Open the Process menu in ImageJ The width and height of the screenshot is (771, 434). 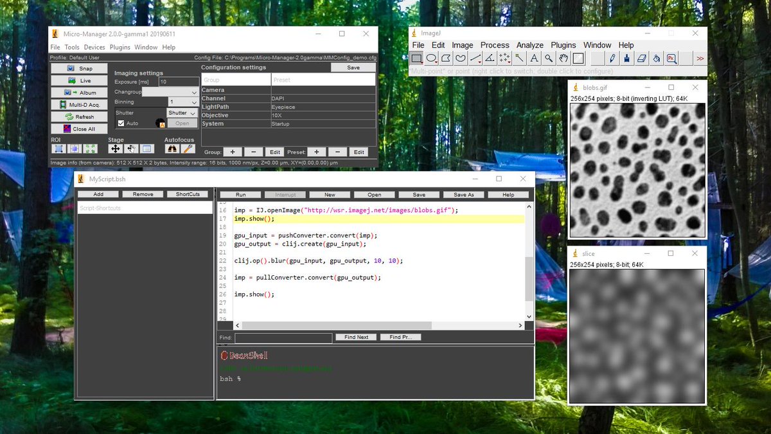[495, 45]
